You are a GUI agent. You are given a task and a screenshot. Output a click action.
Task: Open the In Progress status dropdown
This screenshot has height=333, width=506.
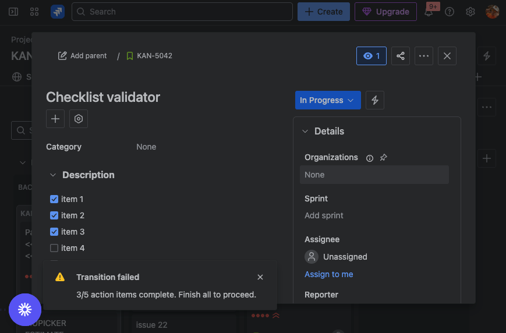(x=327, y=100)
